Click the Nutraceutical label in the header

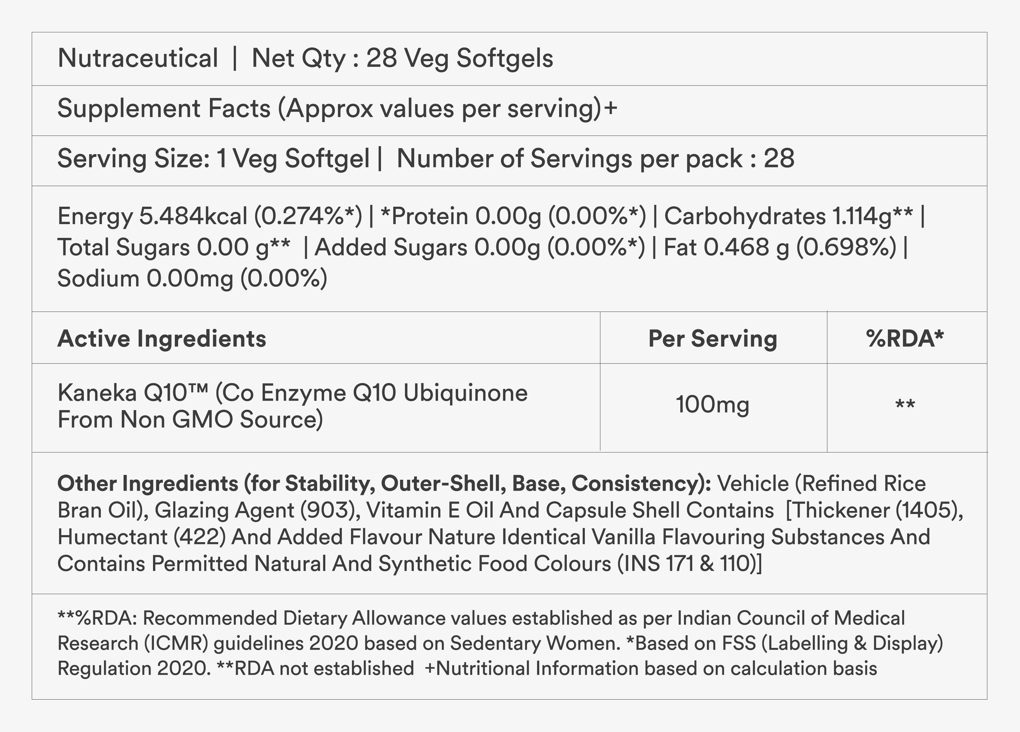click(x=138, y=58)
